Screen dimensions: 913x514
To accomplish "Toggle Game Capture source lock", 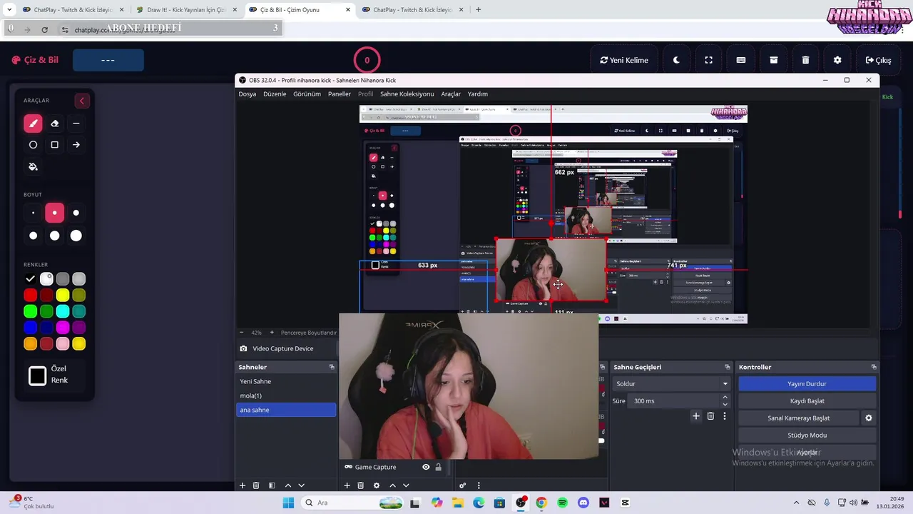I will point(439,467).
